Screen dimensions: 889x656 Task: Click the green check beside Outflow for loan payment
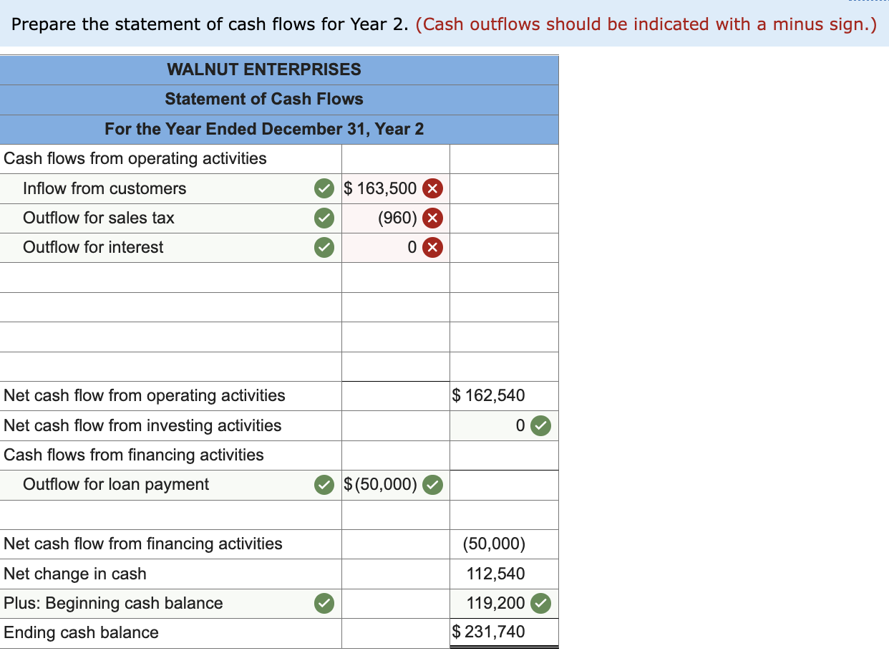click(x=324, y=485)
